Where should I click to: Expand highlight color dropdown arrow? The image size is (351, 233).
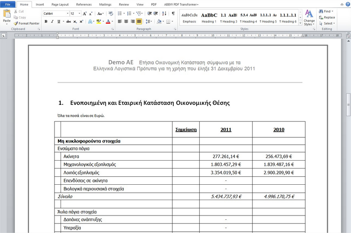coord(103,22)
